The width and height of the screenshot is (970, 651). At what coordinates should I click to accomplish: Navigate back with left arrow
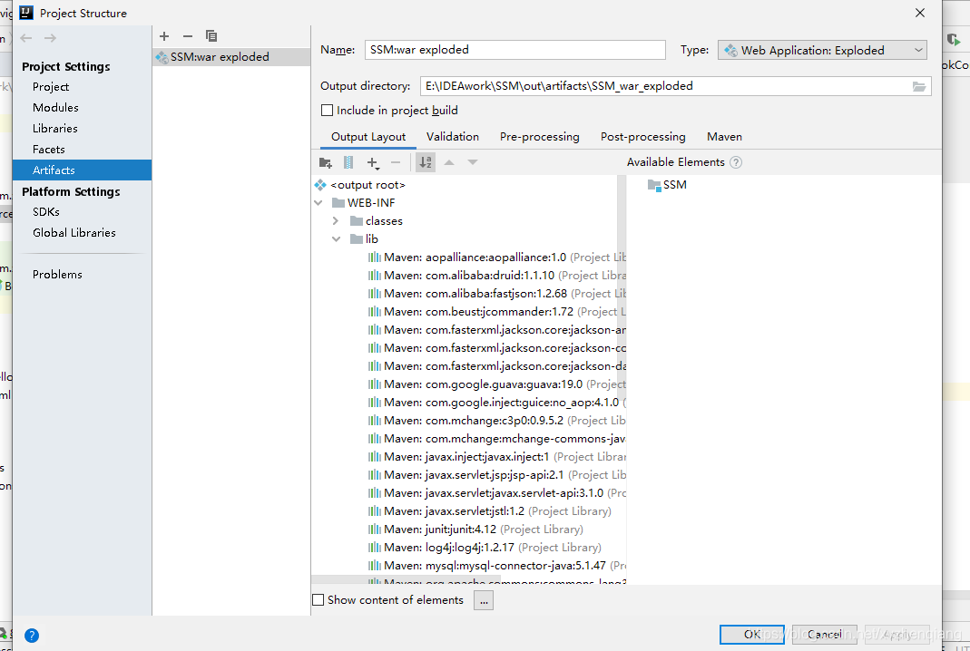[26, 38]
